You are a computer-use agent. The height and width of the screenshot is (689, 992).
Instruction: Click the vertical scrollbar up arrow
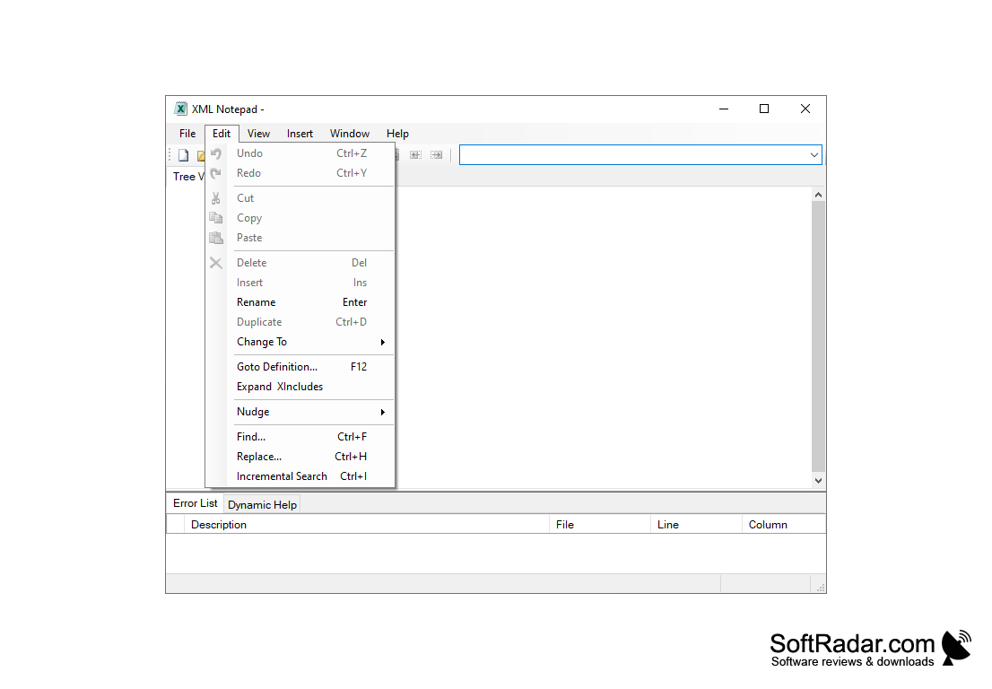pyautogui.click(x=818, y=195)
